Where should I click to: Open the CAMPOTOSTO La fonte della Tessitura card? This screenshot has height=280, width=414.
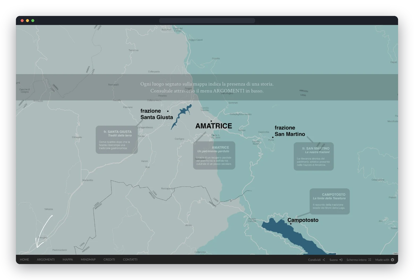330,201
